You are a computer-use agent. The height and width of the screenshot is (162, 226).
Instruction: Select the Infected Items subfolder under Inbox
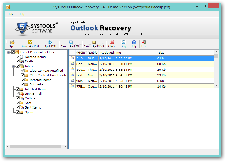pos(40,80)
